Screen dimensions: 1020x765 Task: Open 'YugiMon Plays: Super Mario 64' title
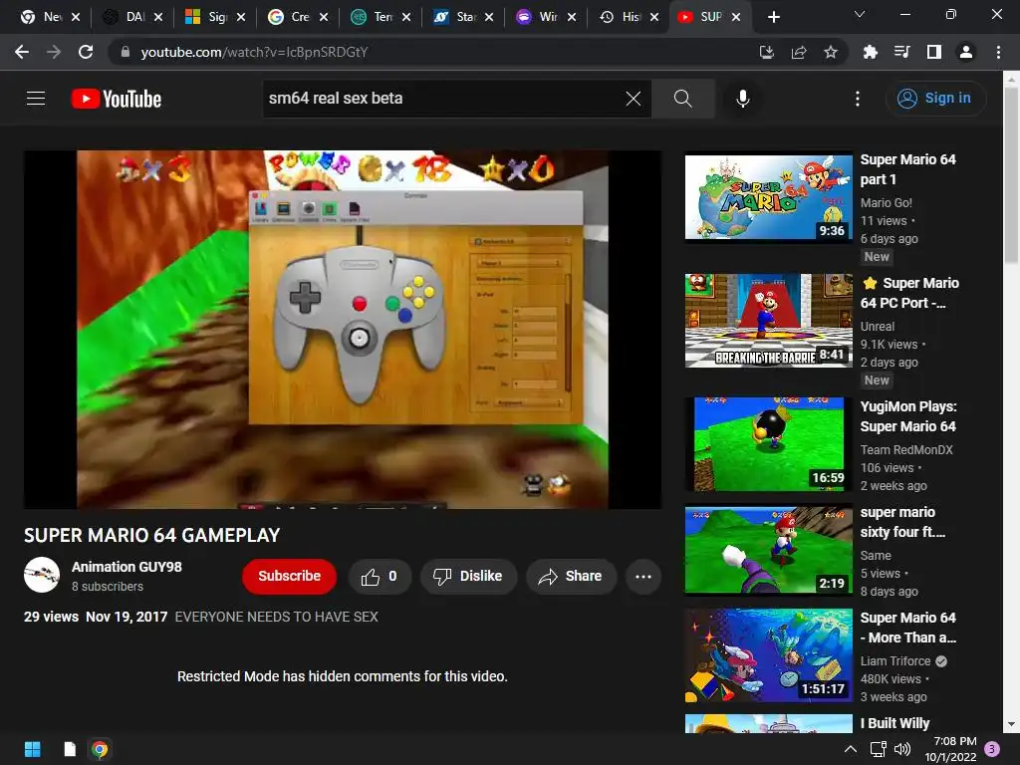[x=908, y=416]
